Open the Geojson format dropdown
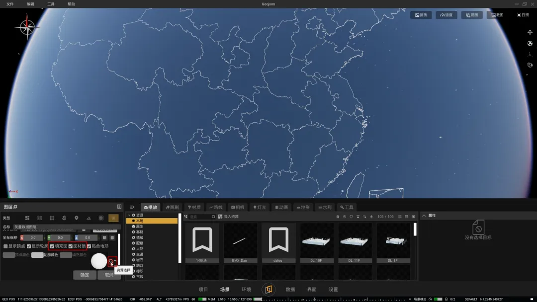This screenshot has height=302, width=537. click(x=105, y=230)
